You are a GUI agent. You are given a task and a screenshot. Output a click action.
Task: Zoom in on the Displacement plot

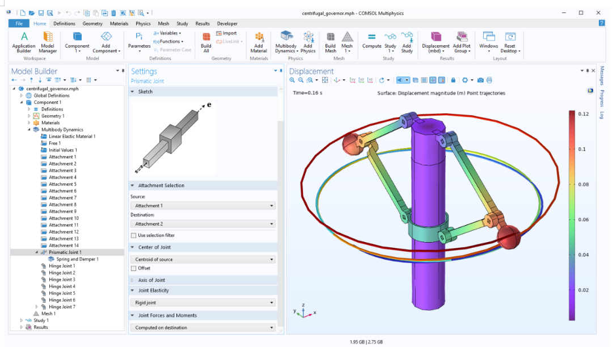(292, 80)
